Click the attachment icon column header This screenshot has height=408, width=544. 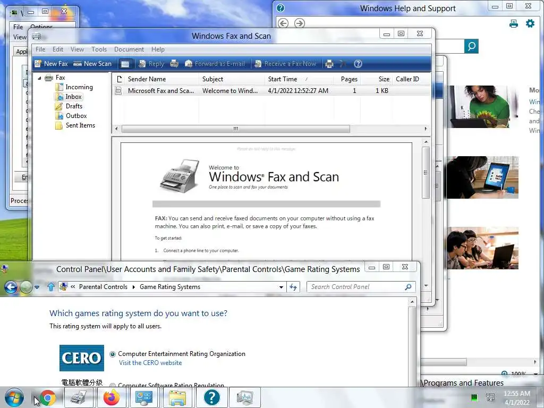coord(119,79)
